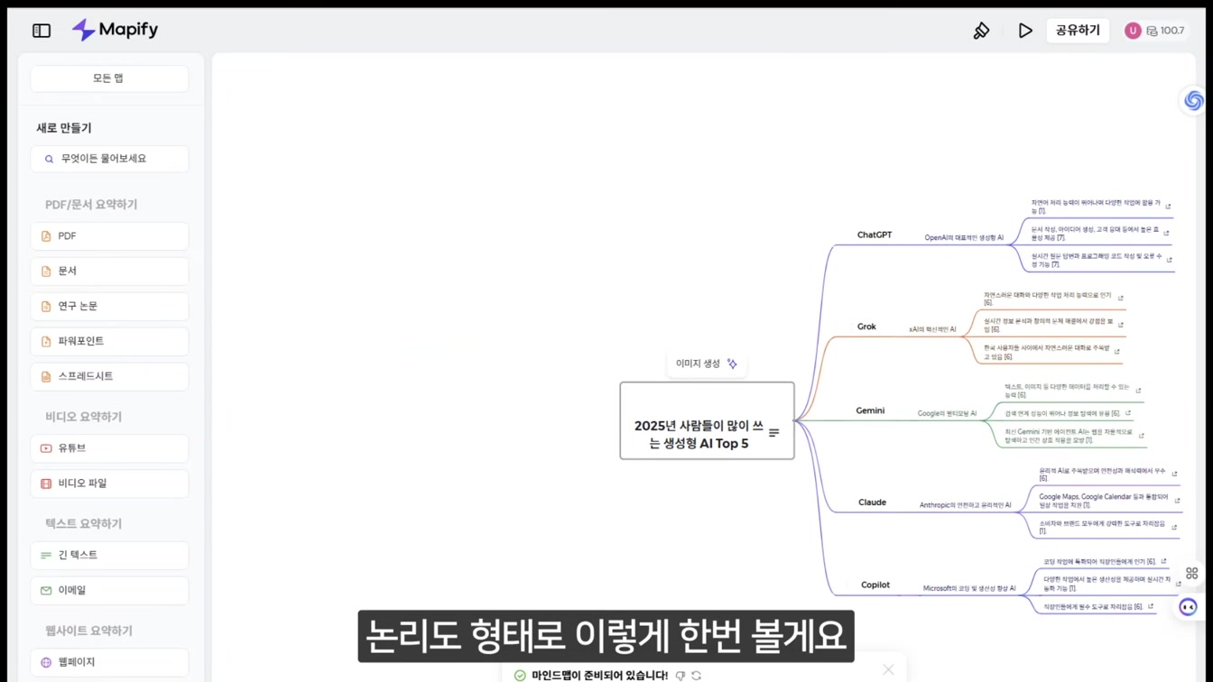The height and width of the screenshot is (682, 1213).
Task: Give thumbs-down feedback on mindmap notification
Action: coord(681,675)
